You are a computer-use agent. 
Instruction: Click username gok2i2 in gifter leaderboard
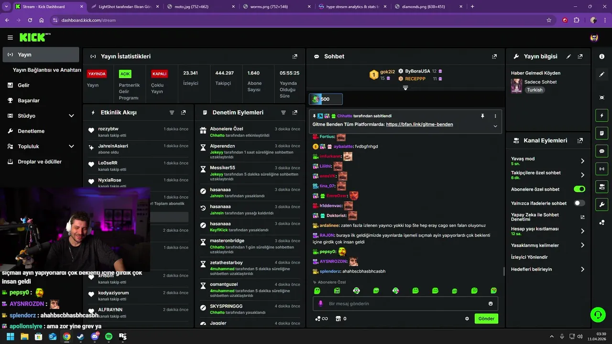click(387, 72)
